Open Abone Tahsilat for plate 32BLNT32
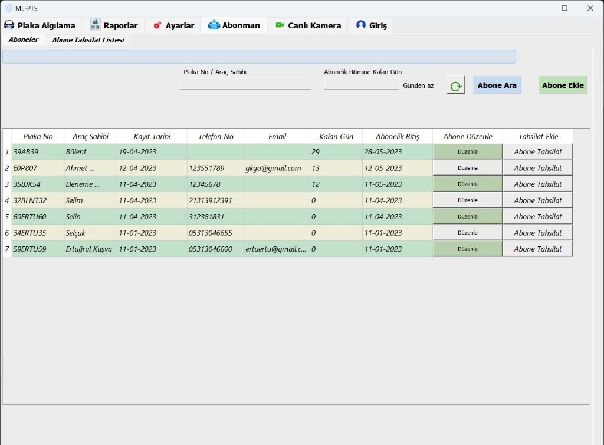 click(538, 200)
